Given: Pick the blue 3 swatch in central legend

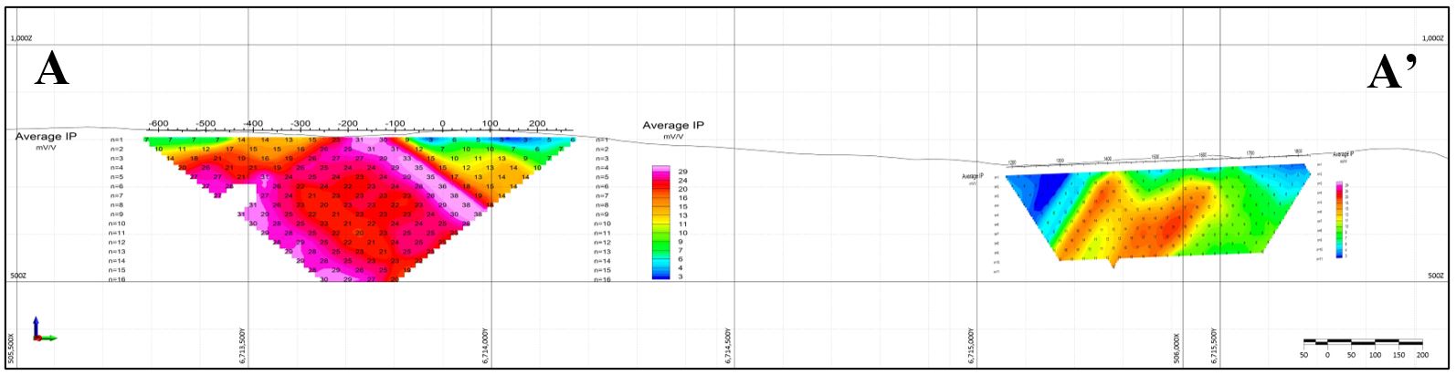Looking at the screenshot, I should point(661,276).
